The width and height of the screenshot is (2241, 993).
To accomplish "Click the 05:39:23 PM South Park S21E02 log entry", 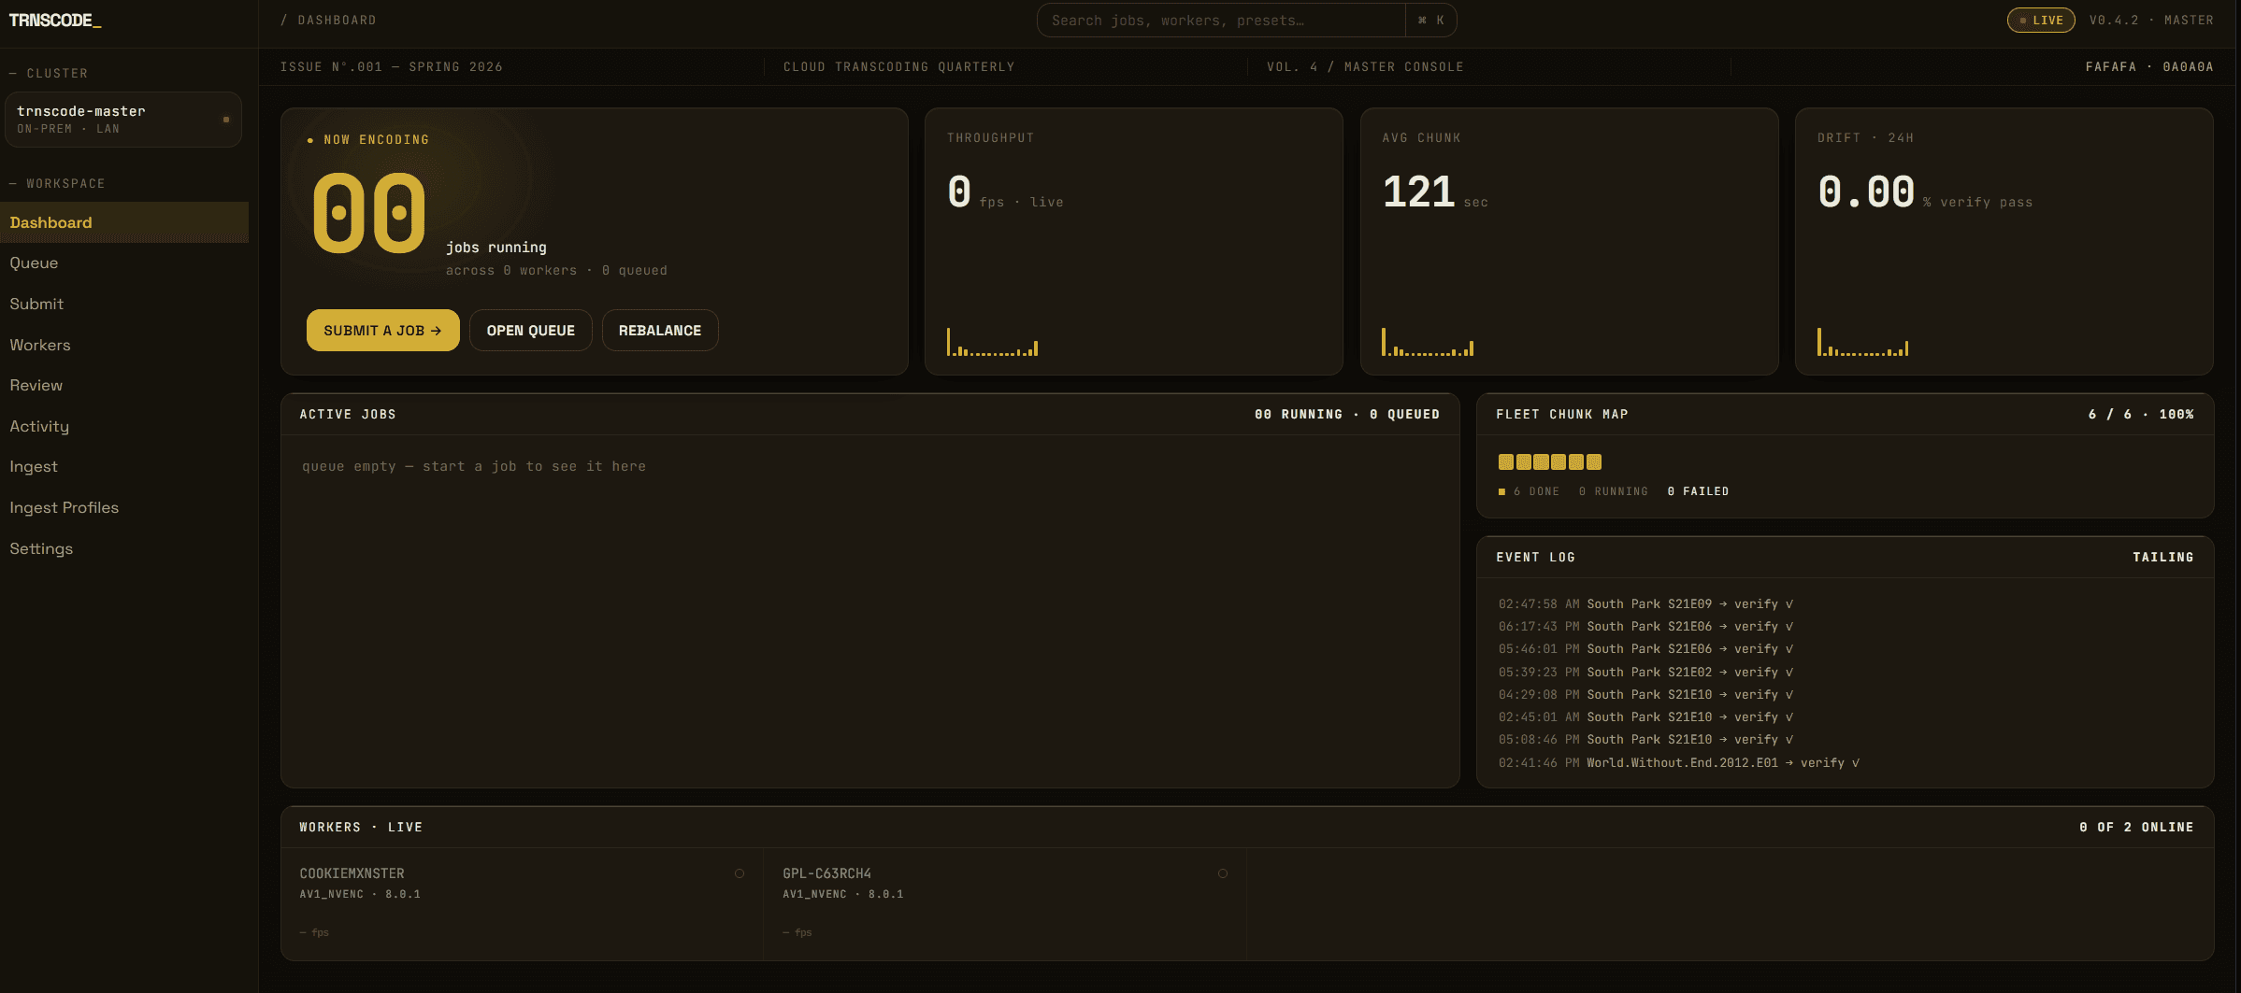I will tap(1645, 673).
